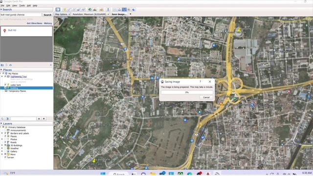The height and width of the screenshot is (176, 313).
Task: Click the yellow building pushpin on map
Action: pyautogui.click(x=239, y=30)
